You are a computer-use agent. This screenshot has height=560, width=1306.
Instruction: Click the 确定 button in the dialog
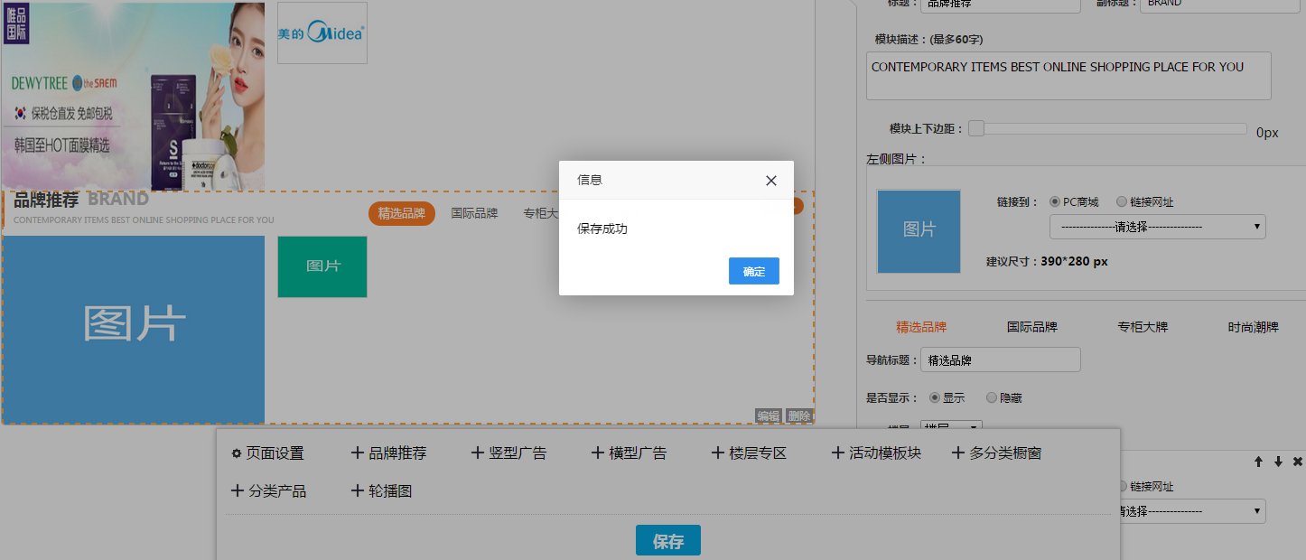pos(753,271)
